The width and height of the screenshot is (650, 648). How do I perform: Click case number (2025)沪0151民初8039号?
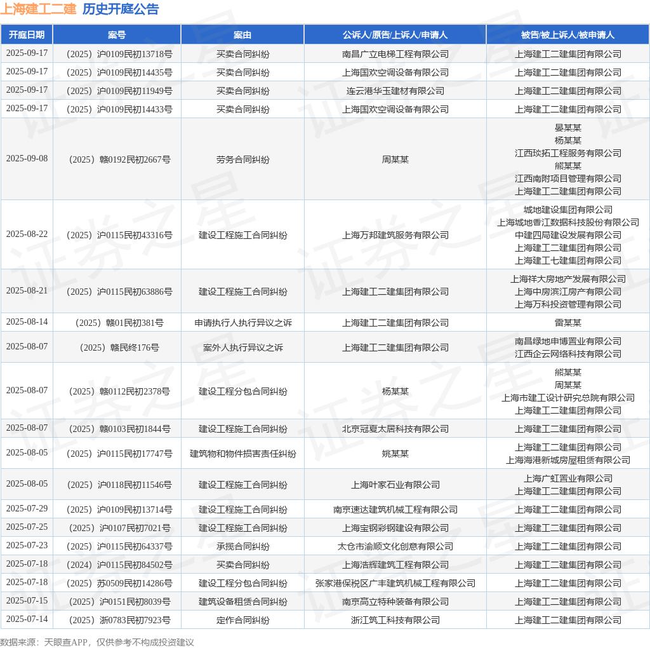[x=119, y=602]
